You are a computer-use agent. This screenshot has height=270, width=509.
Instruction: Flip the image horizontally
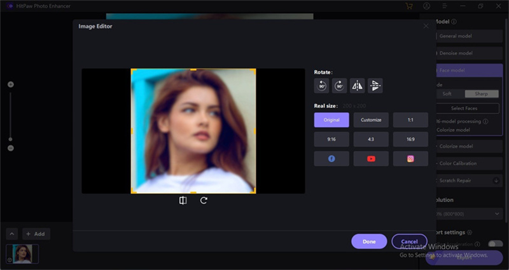coord(358,86)
